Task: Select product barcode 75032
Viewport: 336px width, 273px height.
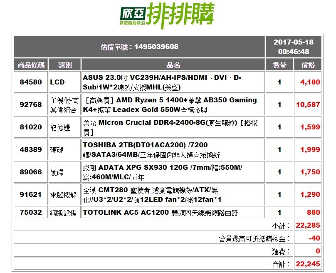Action: pos(31,212)
